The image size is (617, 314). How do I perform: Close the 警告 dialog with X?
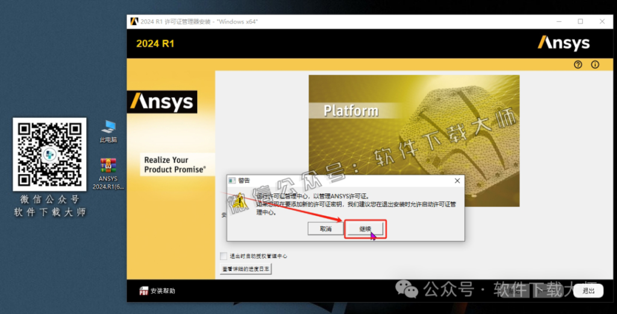click(457, 181)
